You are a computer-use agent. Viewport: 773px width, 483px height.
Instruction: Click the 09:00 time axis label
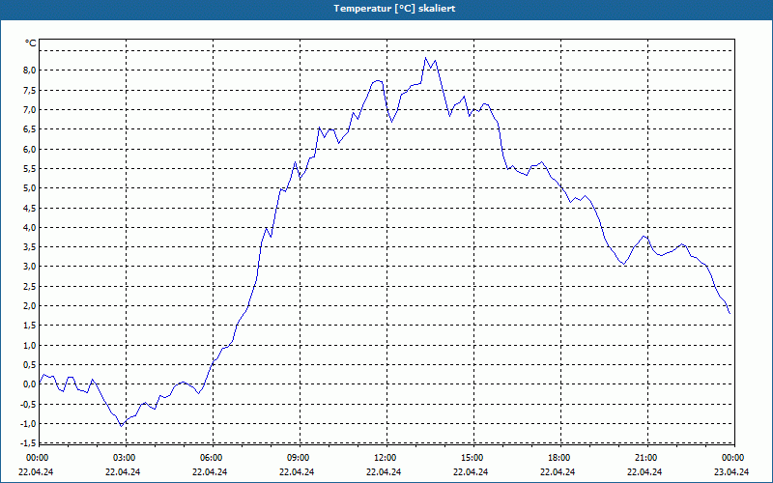click(299, 458)
